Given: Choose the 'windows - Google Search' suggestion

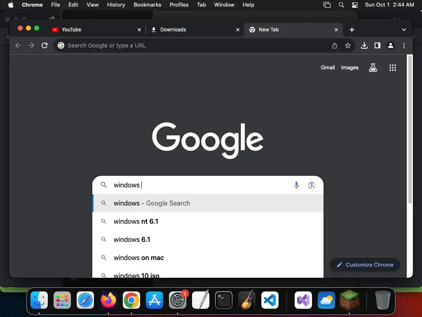Looking at the screenshot, I should click(208, 203).
